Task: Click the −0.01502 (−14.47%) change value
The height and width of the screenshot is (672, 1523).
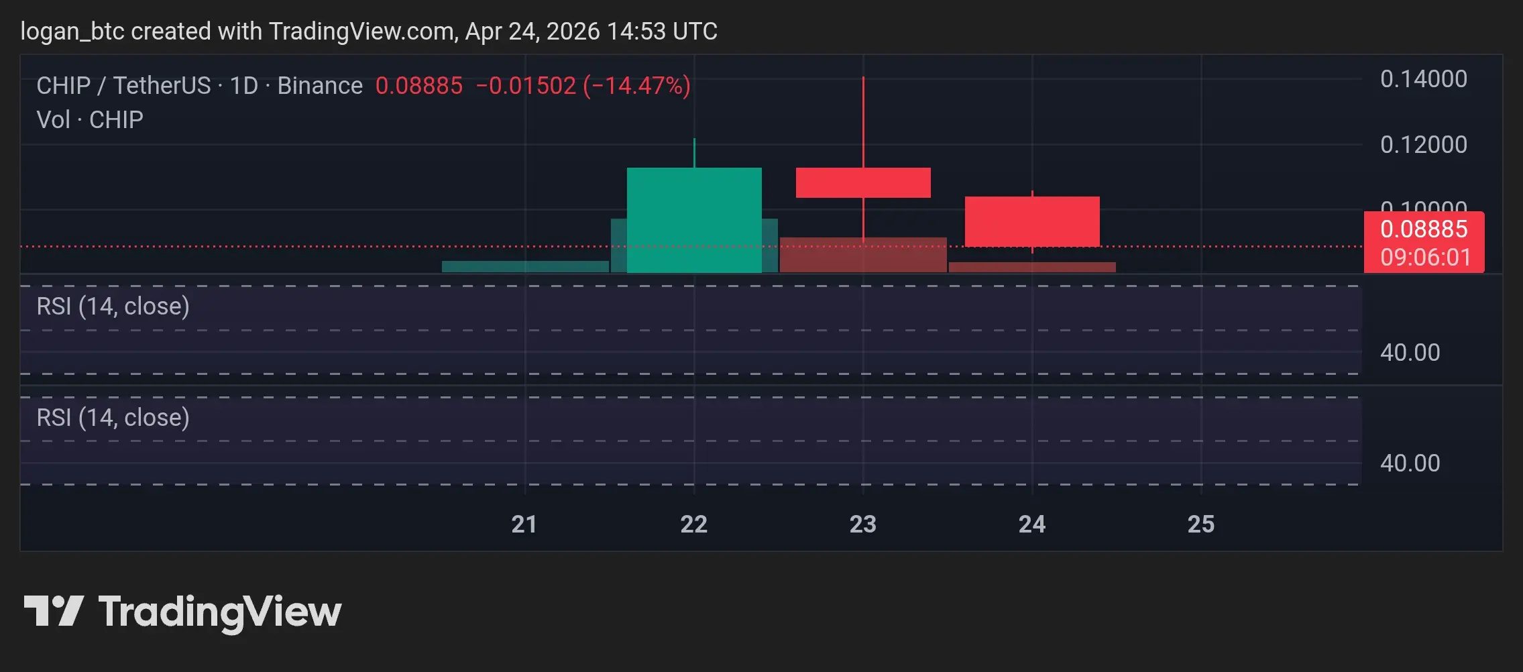Action: [x=583, y=86]
